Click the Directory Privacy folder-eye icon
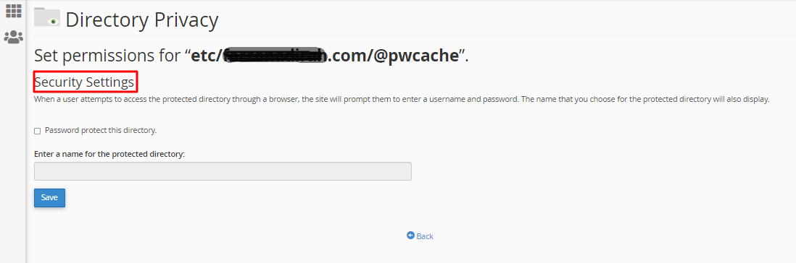Image resolution: width=796 pixels, height=263 pixels. (x=46, y=17)
